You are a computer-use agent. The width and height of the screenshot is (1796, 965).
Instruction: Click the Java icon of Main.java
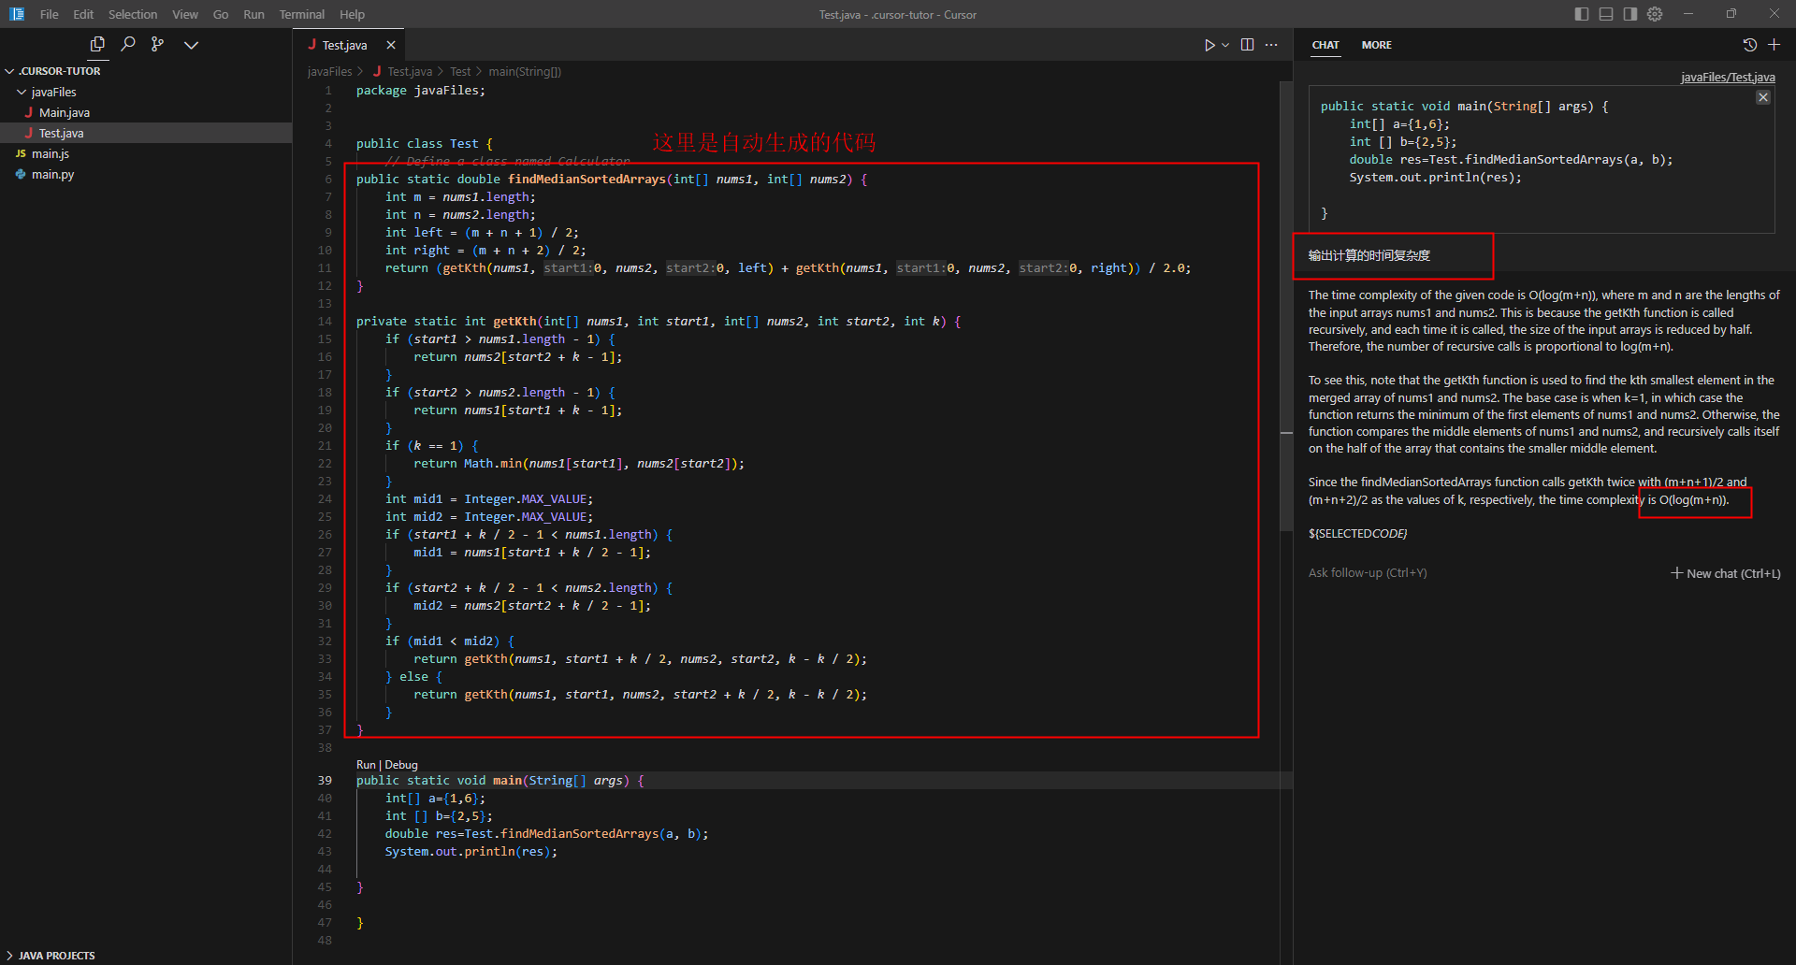point(29,112)
